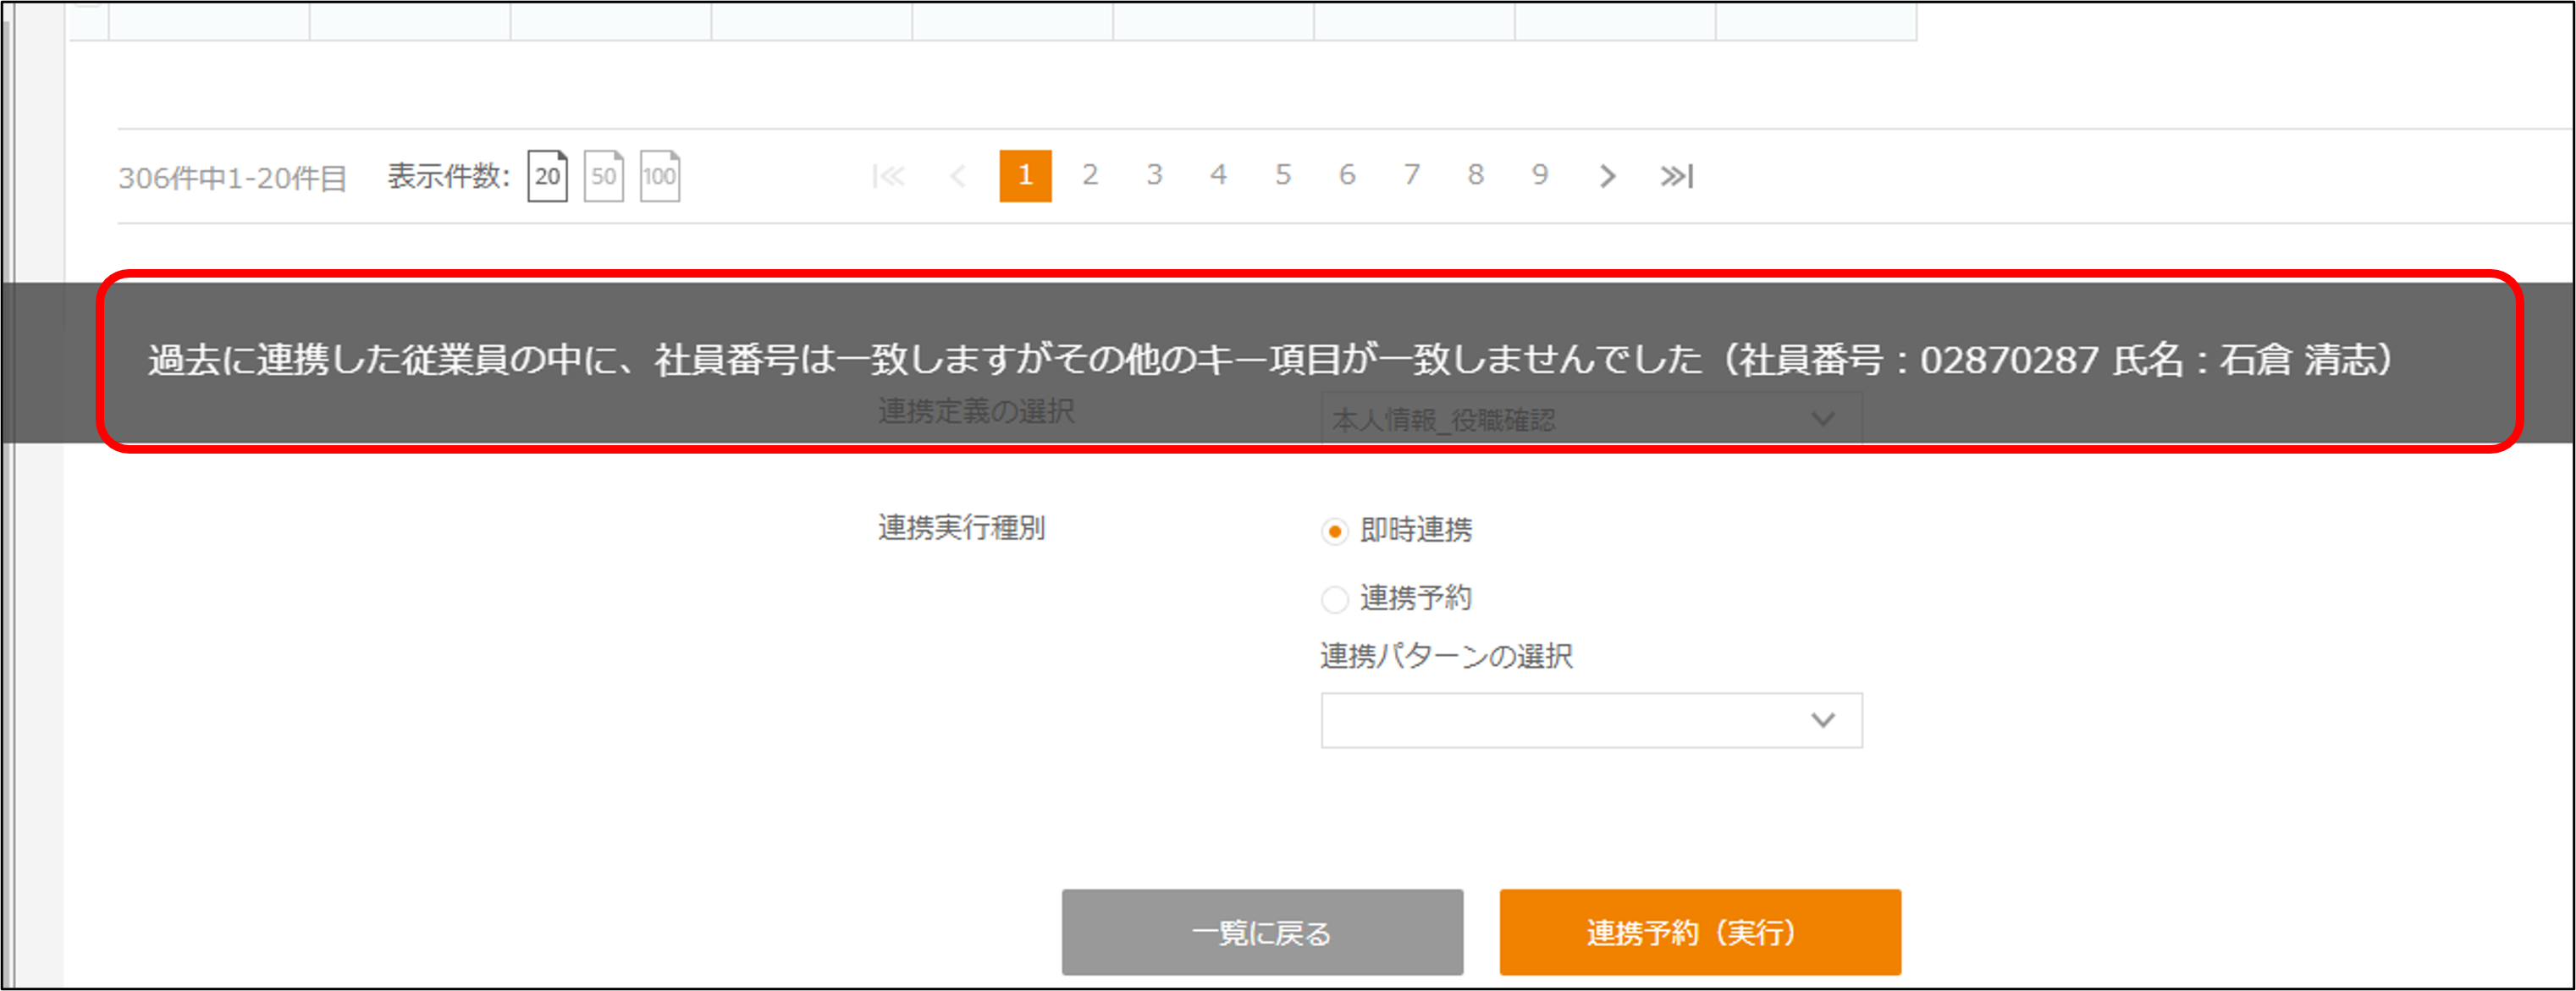Go to page 2

[x=1090, y=175]
